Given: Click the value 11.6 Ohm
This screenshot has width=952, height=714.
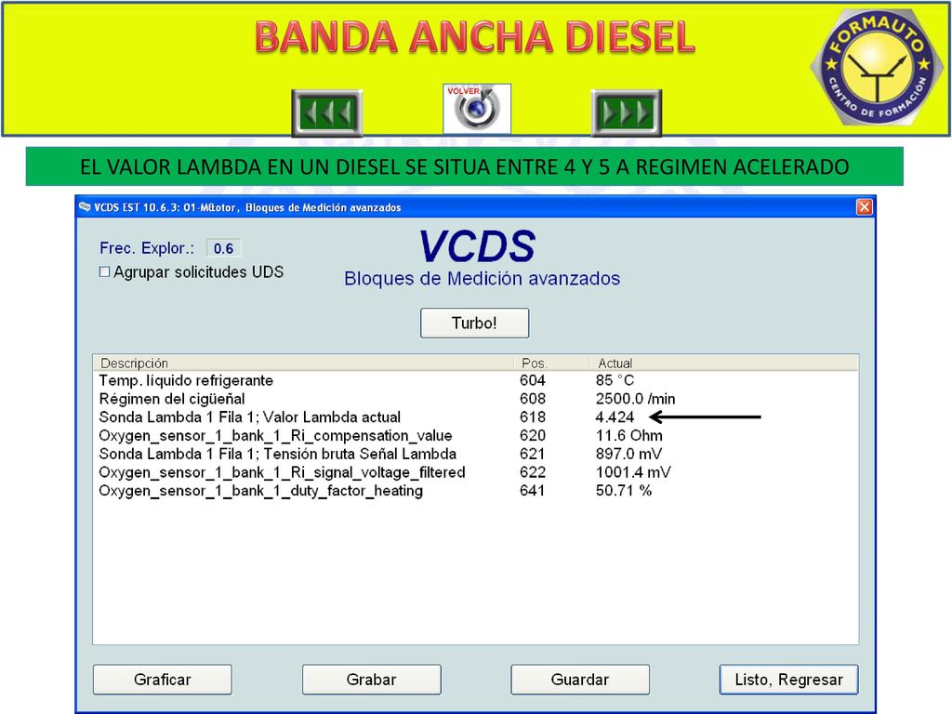Looking at the screenshot, I should pos(629,435).
